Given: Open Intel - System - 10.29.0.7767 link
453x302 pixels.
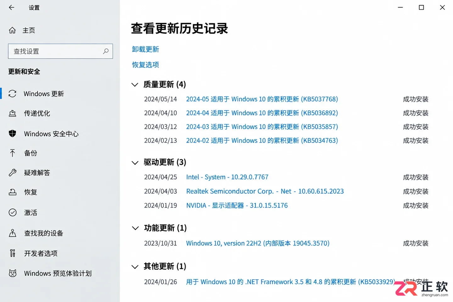Looking at the screenshot, I should (x=227, y=177).
